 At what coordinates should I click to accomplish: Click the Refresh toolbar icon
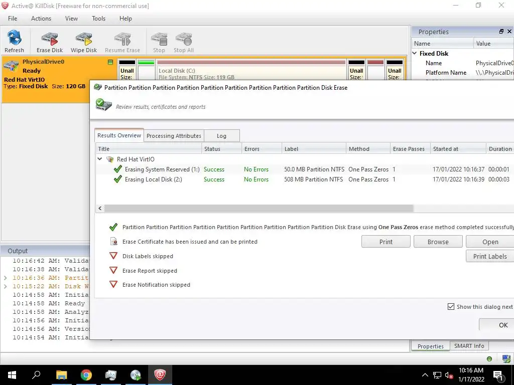point(14,41)
